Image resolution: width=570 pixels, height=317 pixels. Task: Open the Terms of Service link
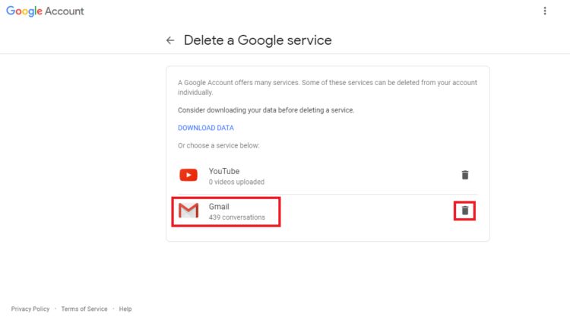pos(84,309)
